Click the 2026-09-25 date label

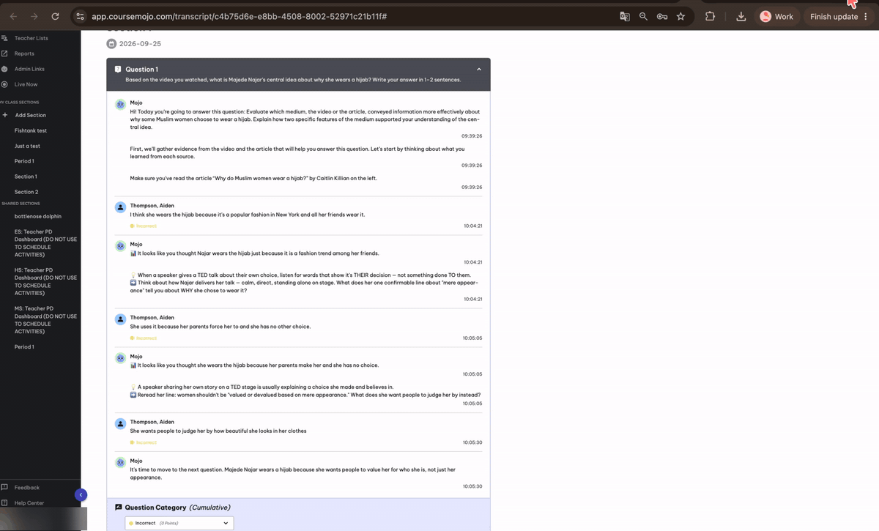pos(140,44)
